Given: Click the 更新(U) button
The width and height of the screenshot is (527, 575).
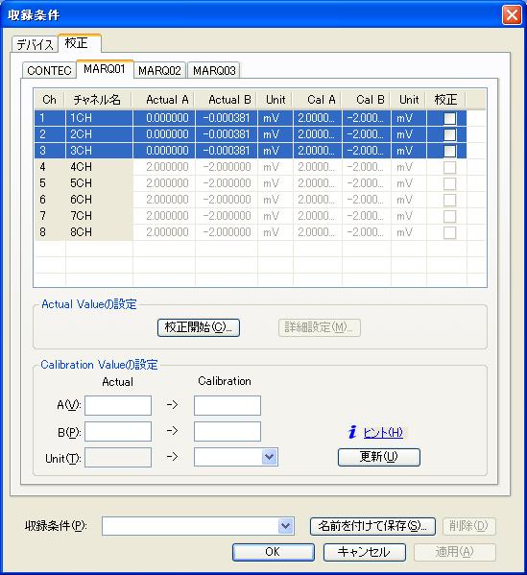Looking at the screenshot, I should coord(379,457).
